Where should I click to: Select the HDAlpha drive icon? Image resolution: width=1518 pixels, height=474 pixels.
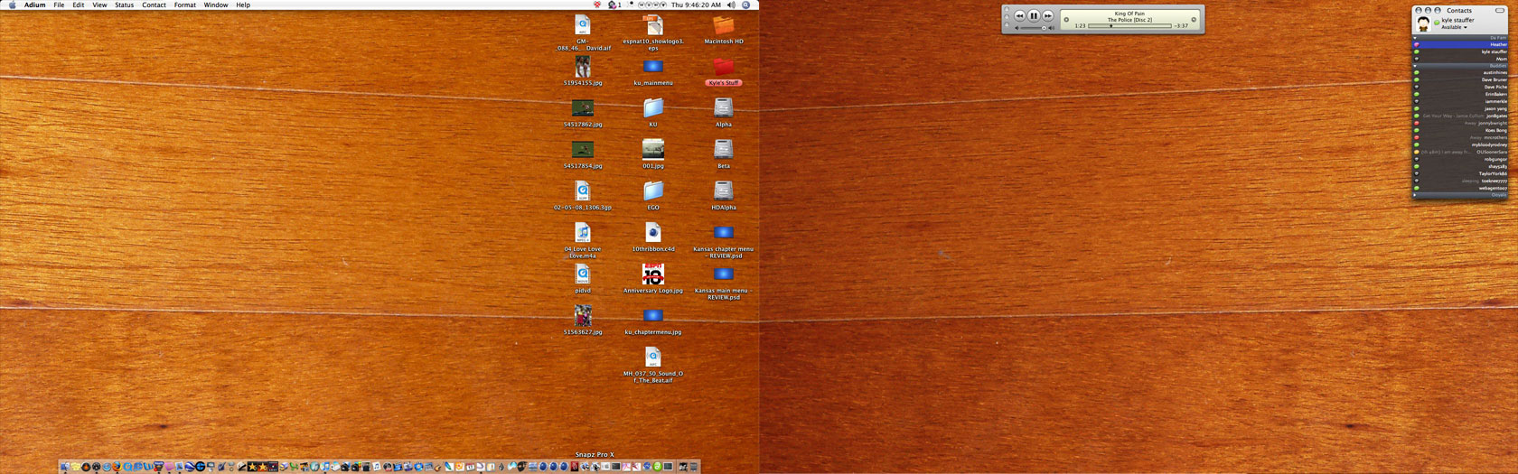(x=724, y=191)
